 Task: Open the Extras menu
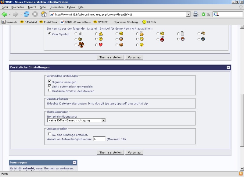[x=71, y=7]
